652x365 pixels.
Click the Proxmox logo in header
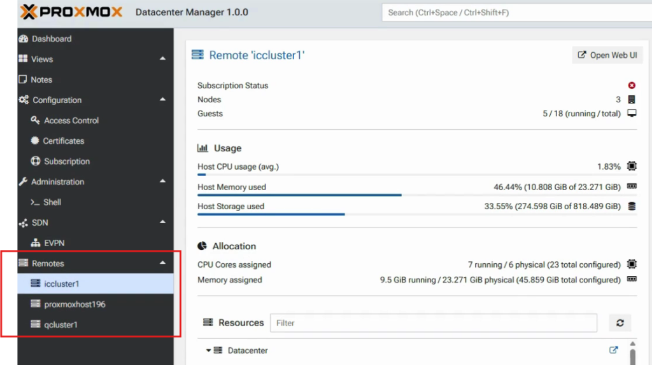point(71,12)
